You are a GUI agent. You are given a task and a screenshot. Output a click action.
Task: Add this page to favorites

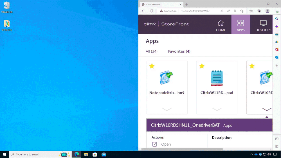242,11
